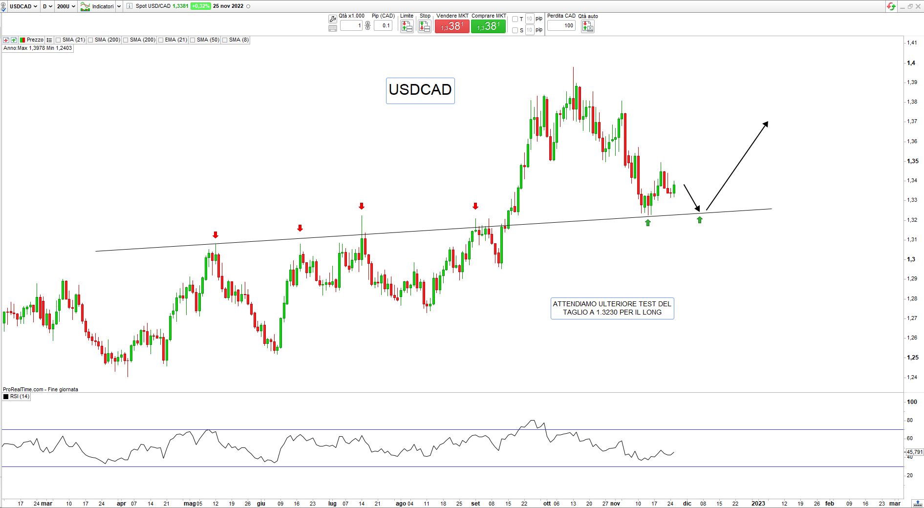Click the Perdita CAD input field
This screenshot has height=508, width=924.
561,25
